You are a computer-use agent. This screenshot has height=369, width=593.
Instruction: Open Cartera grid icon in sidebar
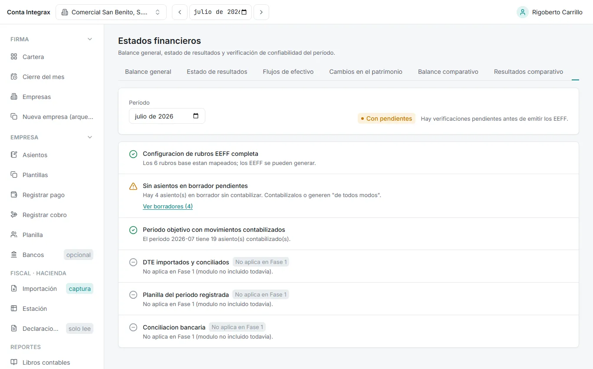pyautogui.click(x=14, y=57)
